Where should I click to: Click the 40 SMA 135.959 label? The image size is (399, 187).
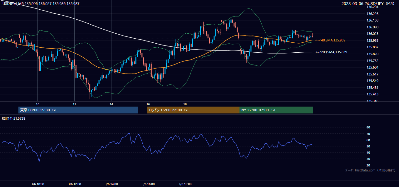point(330,40)
